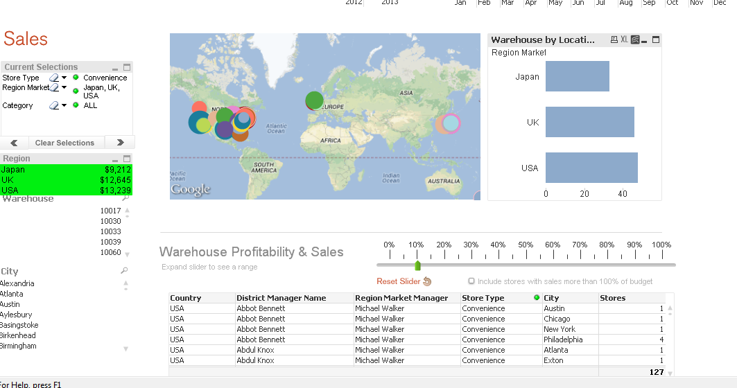Enable include stores over 100% of budget
This screenshot has width=737, height=388.
(x=471, y=281)
